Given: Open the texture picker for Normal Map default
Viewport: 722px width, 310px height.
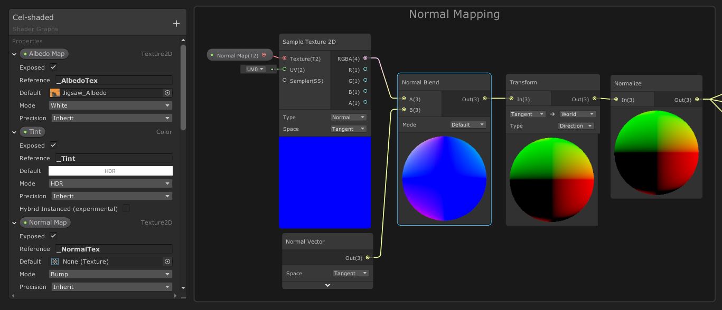Looking at the screenshot, I should pyautogui.click(x=167, y=261).
